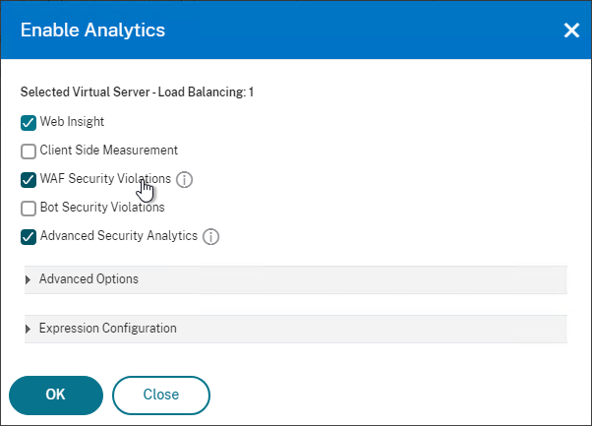Close the Enable Analytics dialog with X
Screen dimensions: 592x426
tap(571, 30)
